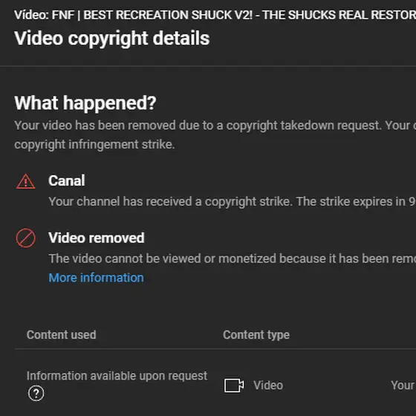Select the Content type column header
Image resolution: width=416 pixels, height=416 pixels.
click(x=256, y=335)
